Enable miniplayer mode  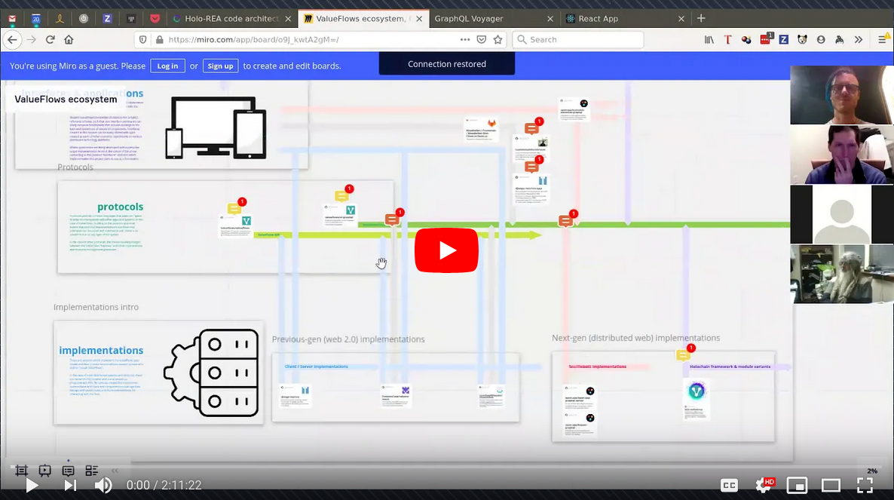tap(797, 485)
